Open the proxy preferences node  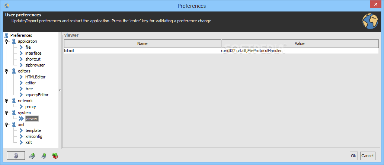pos(31,107)
